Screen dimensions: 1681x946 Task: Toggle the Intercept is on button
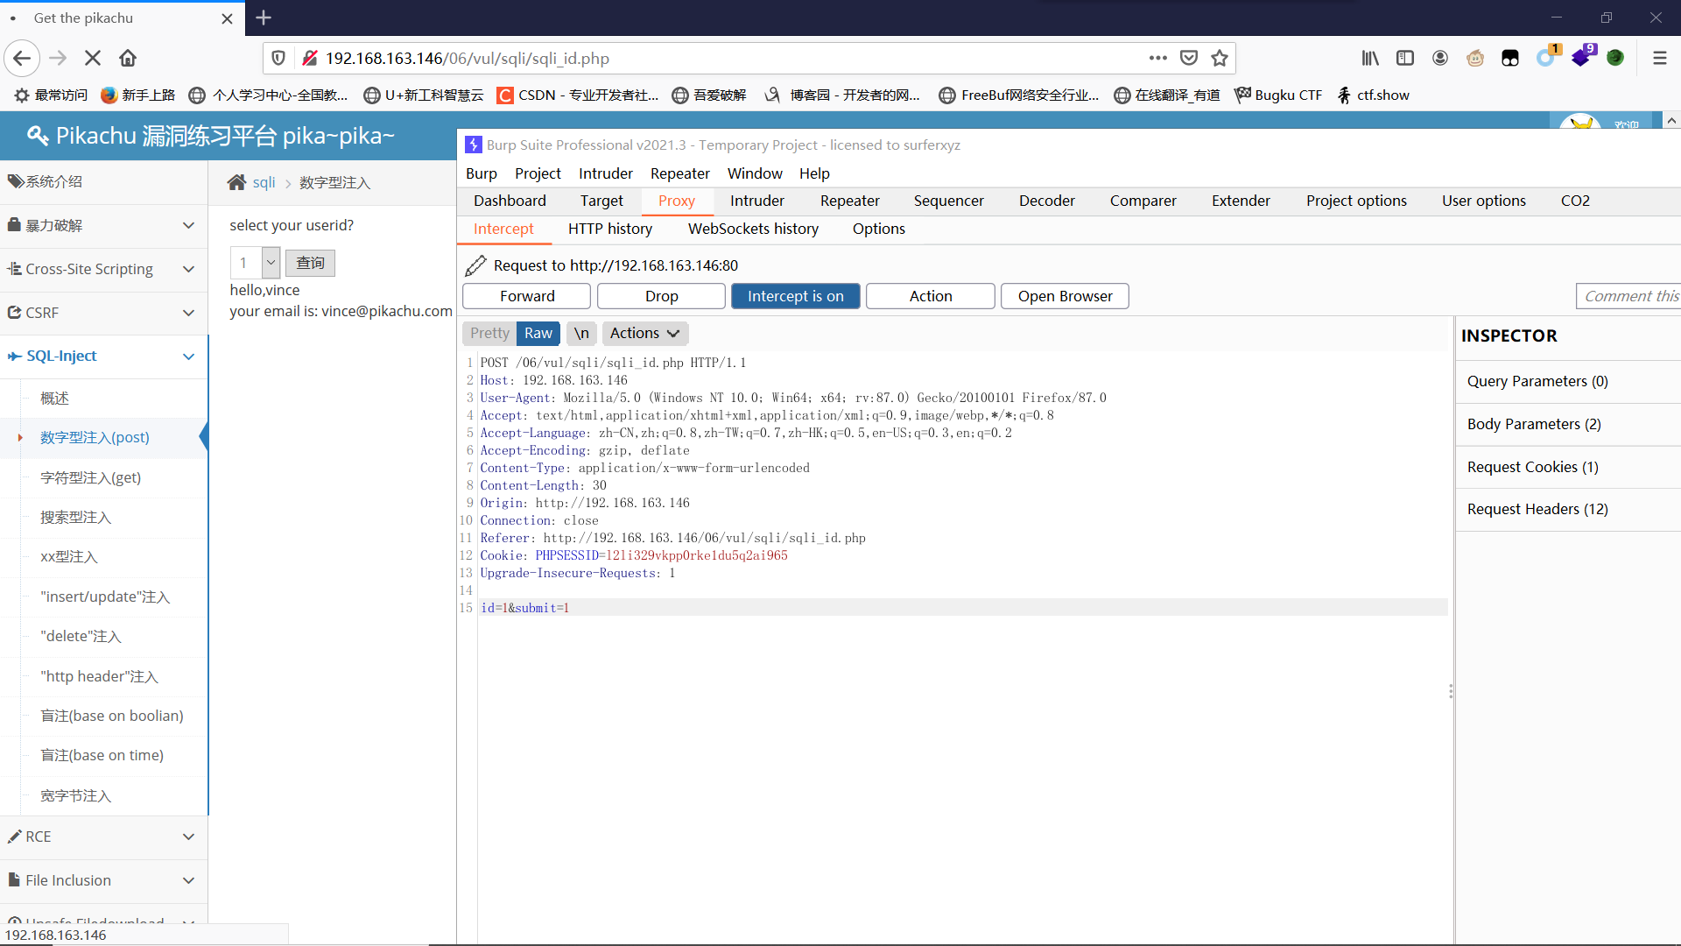click(795, 296)
